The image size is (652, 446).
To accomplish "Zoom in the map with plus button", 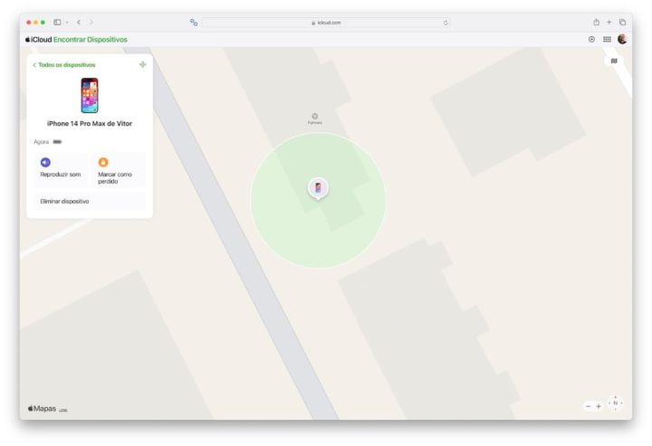I will (599, 406).
